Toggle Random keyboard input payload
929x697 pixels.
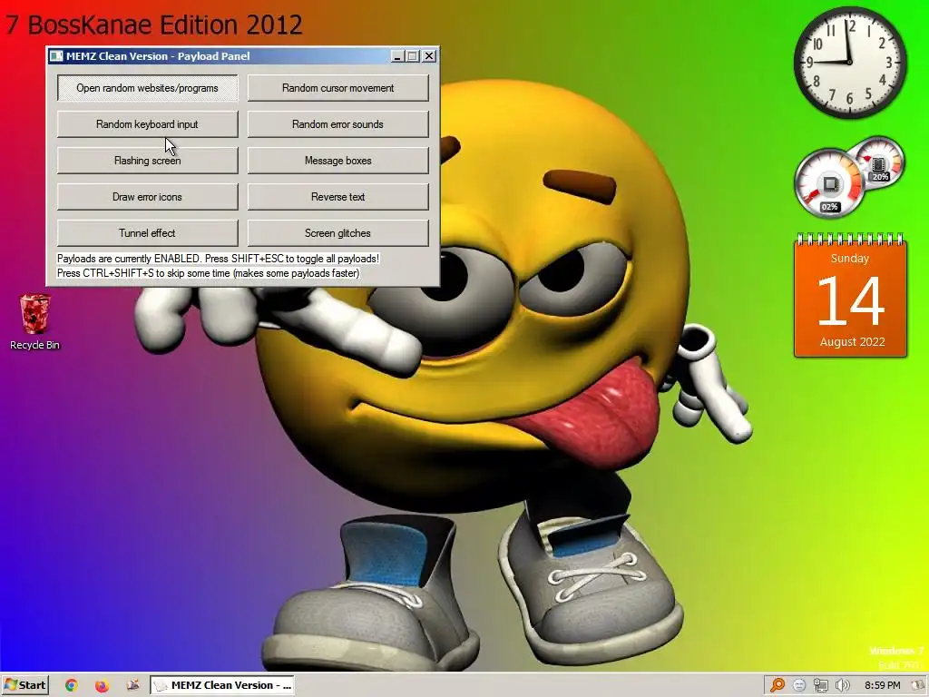(148, 123)
